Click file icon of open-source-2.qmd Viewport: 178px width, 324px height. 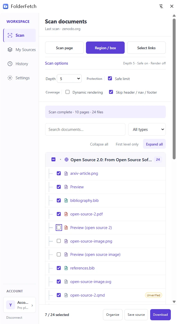click(66, 295)
